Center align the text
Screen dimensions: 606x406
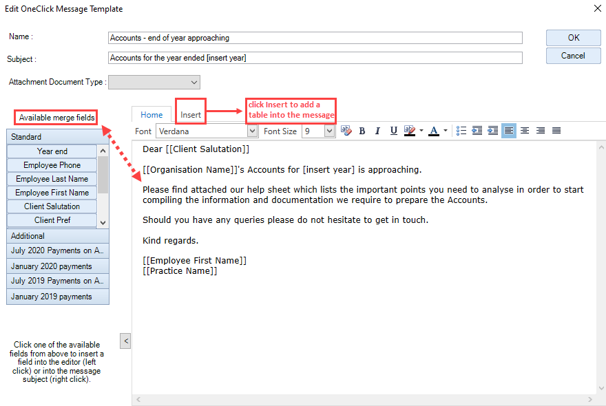pos(525,131)
